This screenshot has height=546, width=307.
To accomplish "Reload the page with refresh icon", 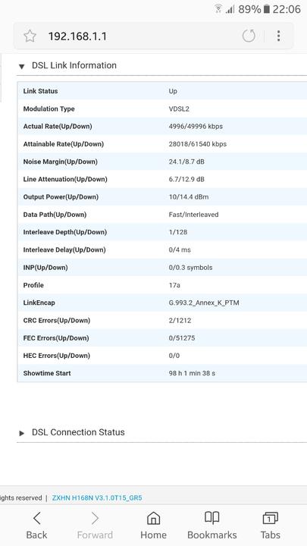I will point(249,36).
